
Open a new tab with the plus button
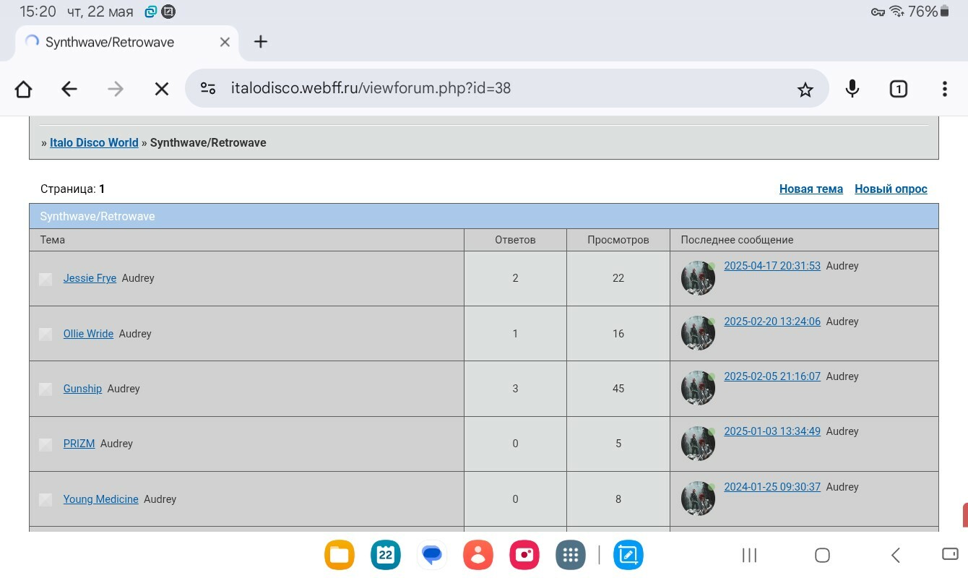point(261,42)
